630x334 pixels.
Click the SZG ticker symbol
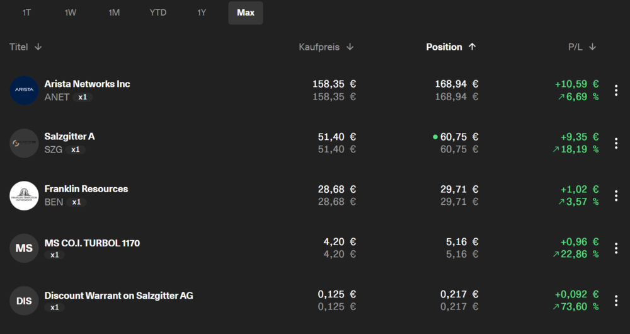(54, 149)
